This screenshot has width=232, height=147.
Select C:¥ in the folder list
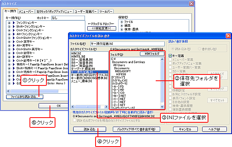[x=113, y=59]
